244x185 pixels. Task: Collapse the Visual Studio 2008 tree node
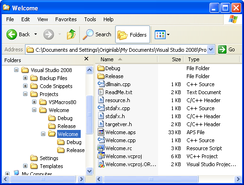pyautogui.click(x=16, y=70)
